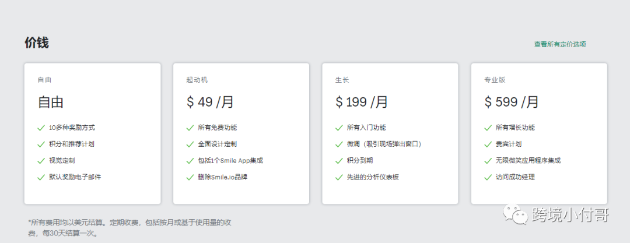Click the 积分到期 feature text
Screen dimensions: 630x243
[x=360, y=160]
